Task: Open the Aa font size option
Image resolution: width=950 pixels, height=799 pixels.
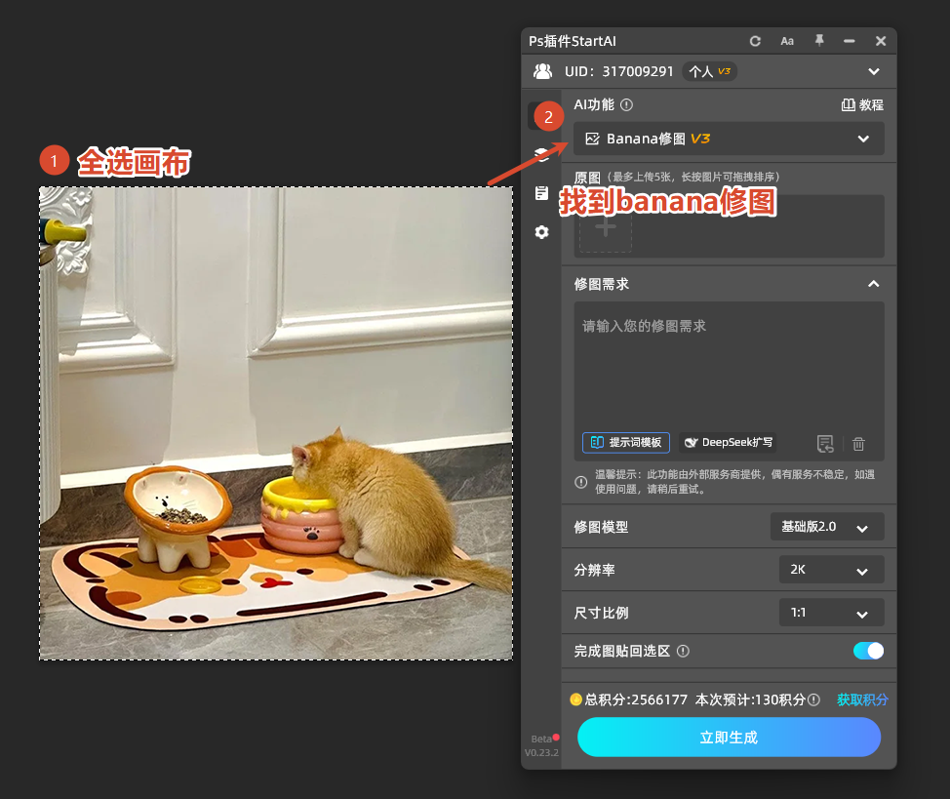Action: point(787,41)
